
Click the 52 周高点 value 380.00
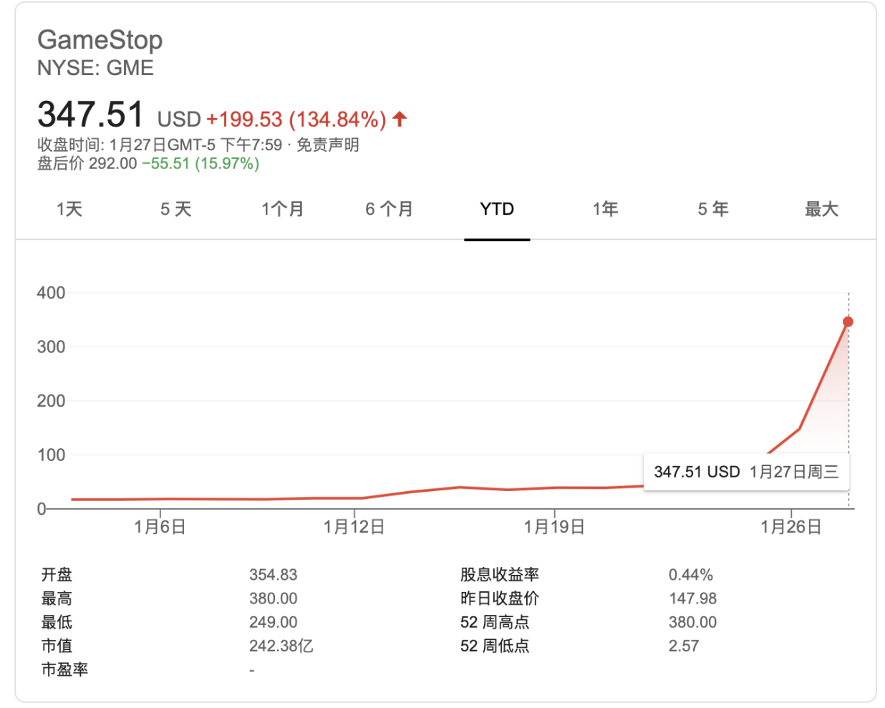pos(692,622)
